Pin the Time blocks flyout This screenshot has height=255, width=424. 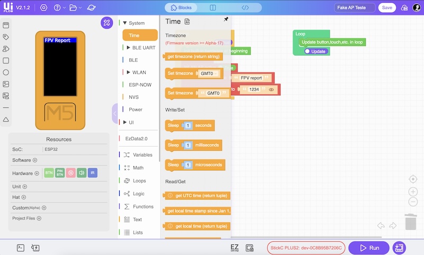[226, 20]
